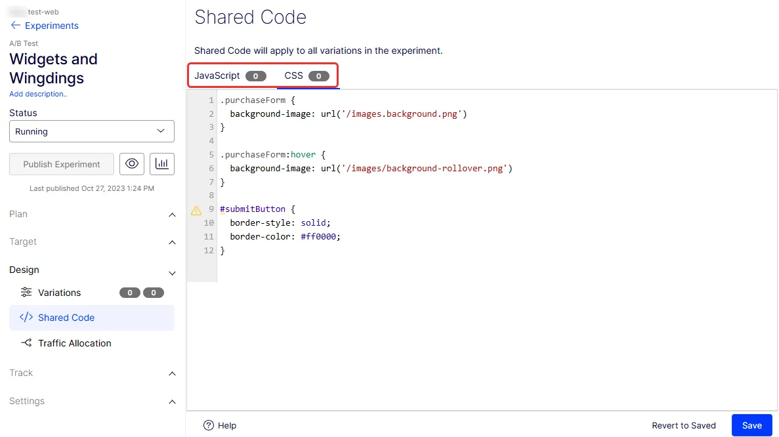
Task: Click the eye preview icon button
Action: (x=132, y=164)
